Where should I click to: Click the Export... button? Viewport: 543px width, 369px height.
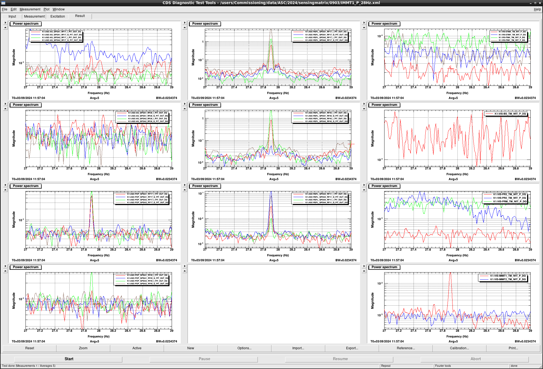pyautogui.click(x=352, y=348)
